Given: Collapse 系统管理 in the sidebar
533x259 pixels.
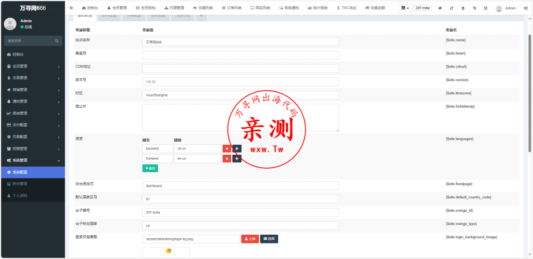Looking at the screenshot, I should click(32, 160).
